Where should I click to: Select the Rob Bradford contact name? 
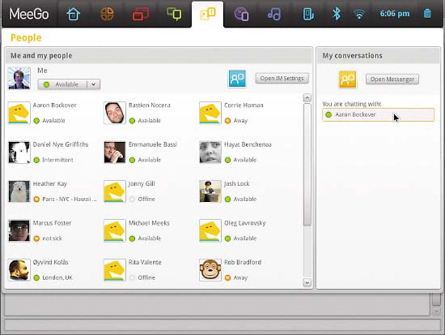point(243,262)
